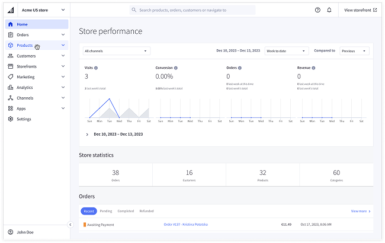The image size is (385, 243).
Task: Click the Storefronts shop icon
Action: coord(10,66)
